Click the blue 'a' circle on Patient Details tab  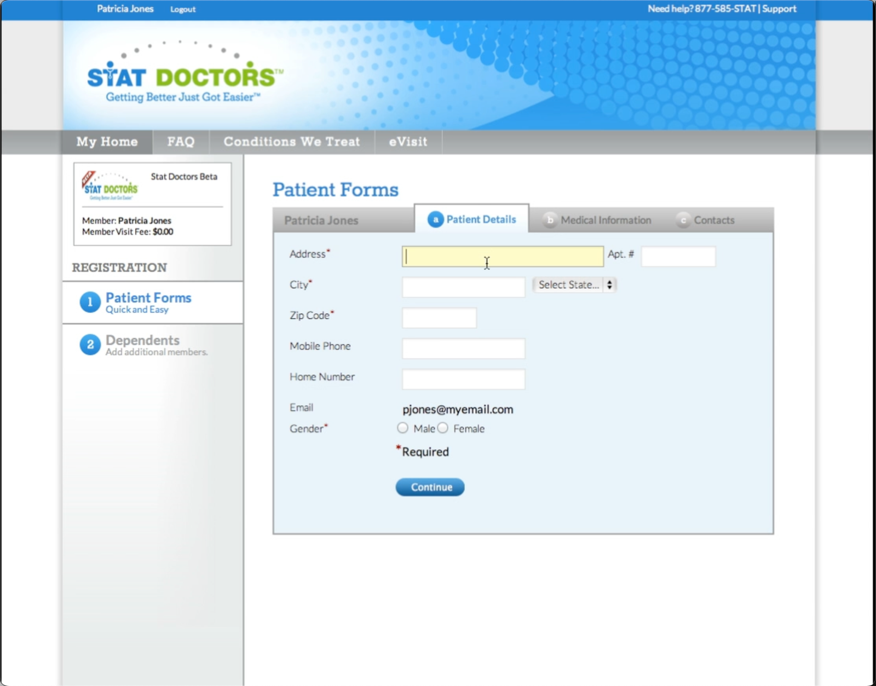click(435, 219)
